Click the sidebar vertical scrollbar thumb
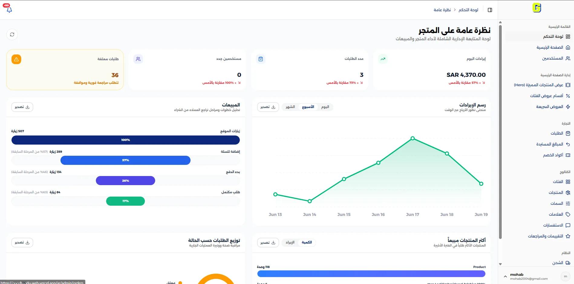The height and width of the screenshot is (284, 574). coord(500,132)
